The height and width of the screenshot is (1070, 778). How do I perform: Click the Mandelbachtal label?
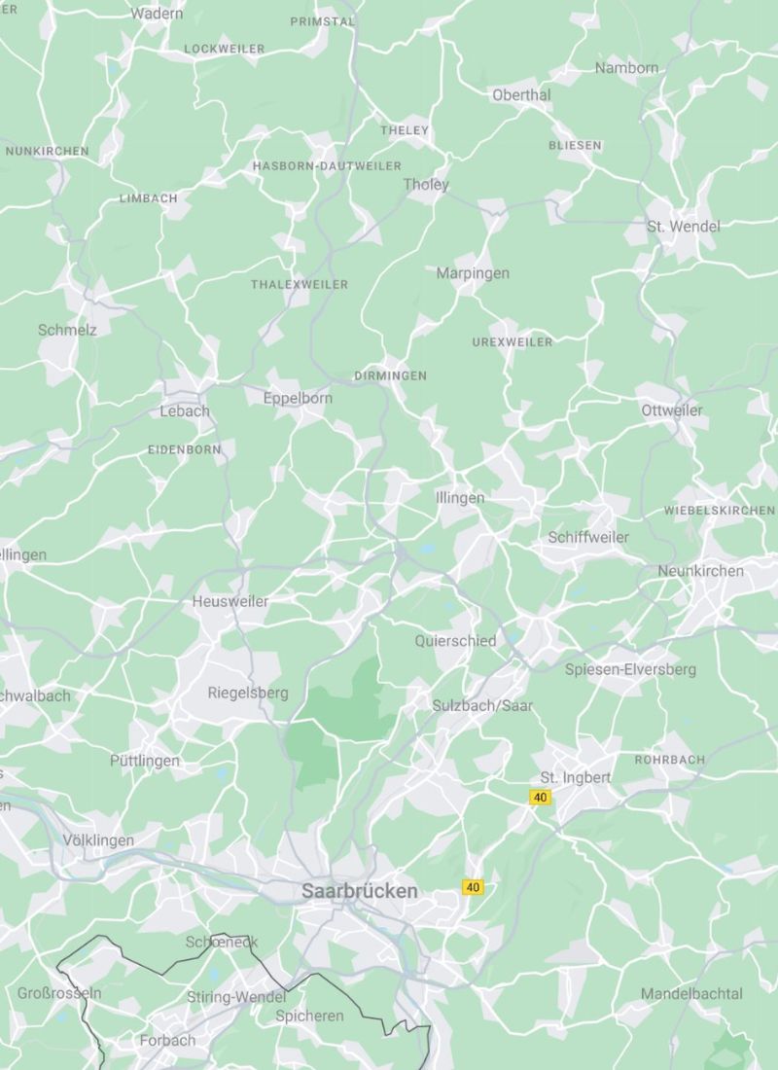[x=691, y=994]
